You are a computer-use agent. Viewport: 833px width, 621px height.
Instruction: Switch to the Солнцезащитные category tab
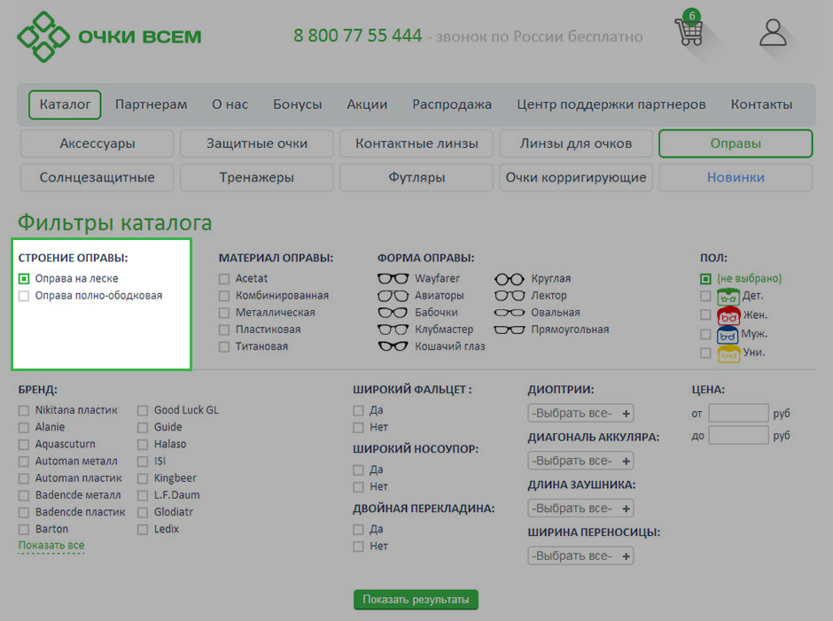pyautogui.click(x=97, y=177)
